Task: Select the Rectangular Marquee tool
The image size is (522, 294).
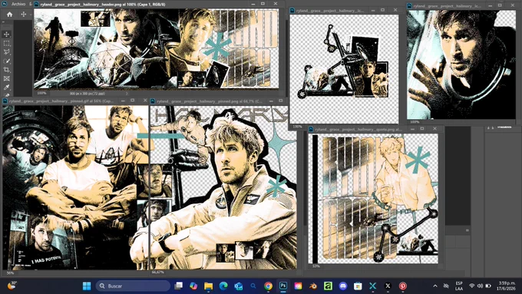Action: [6, 43]
